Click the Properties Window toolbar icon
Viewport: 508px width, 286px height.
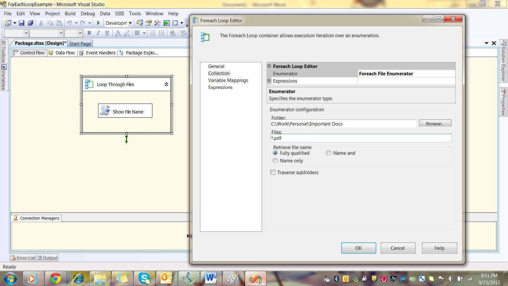click(148, 23)
